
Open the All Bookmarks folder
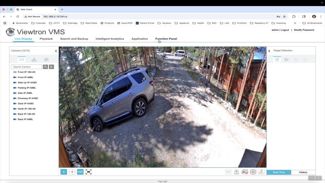point(312,23)
